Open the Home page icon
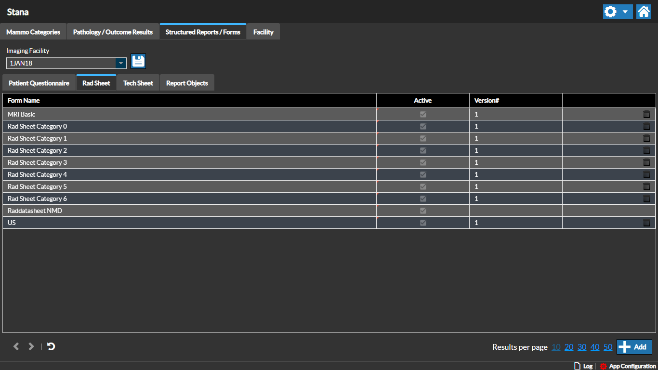The image size is (658, 370). 644,12
